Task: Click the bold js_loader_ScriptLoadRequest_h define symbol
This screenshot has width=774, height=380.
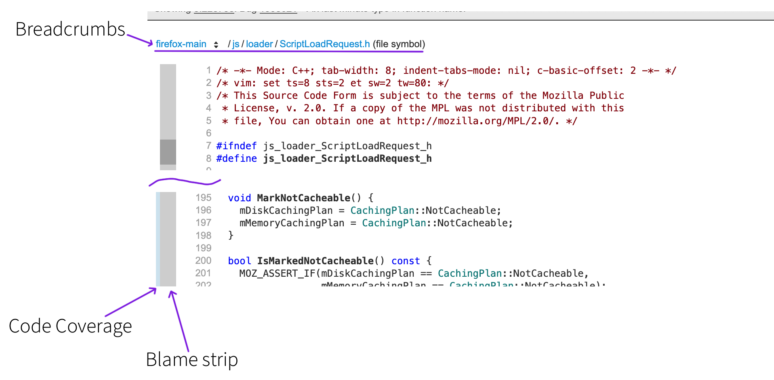Action: coord(347,159)
